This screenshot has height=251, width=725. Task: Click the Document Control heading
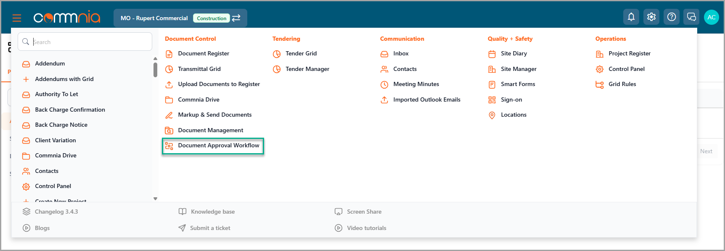click(x=191, y=39)
